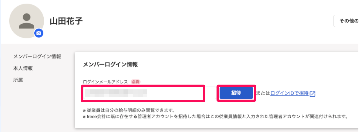Click the note about freee会計 管理者アカウント

215,117
